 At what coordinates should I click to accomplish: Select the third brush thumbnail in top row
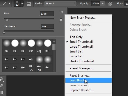(x=23, y=43)
